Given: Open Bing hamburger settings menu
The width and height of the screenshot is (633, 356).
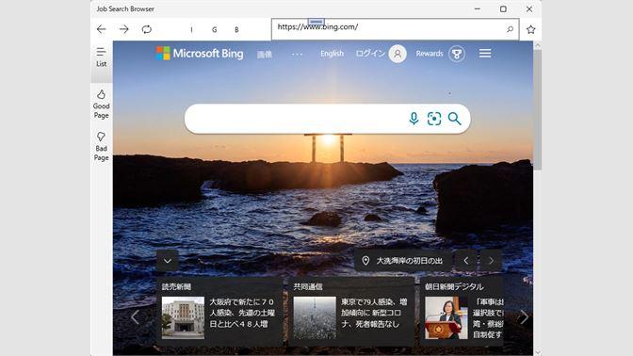Looking at the screenshot, I should pyautogui.click(x=485, y=54).
